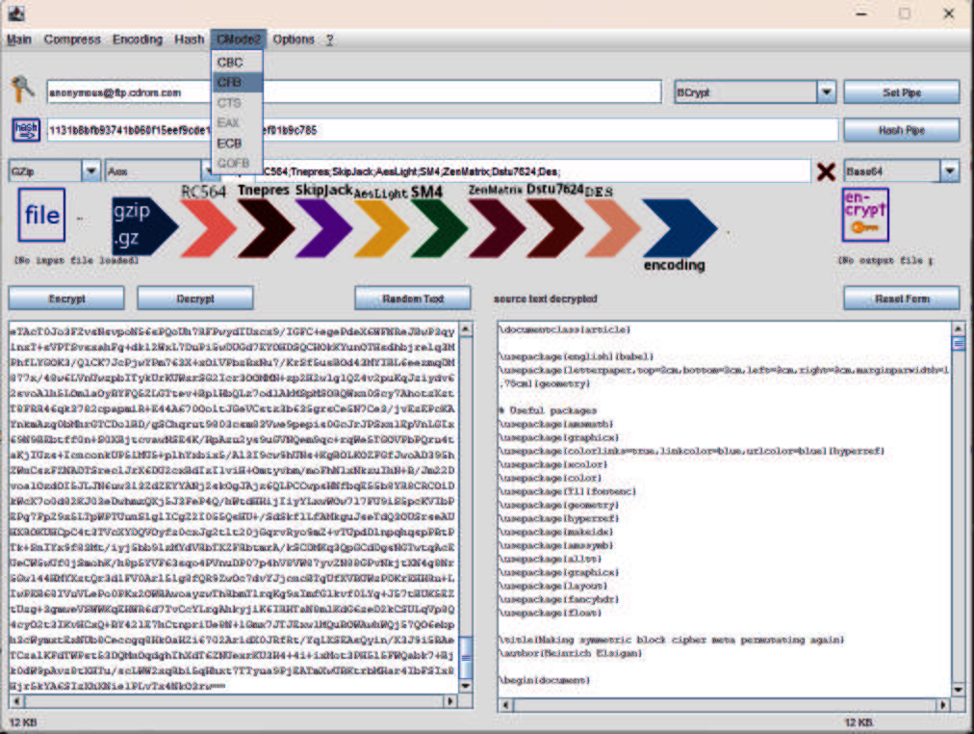
Task: Open the Main menu
Action: [x=18, y=39]
